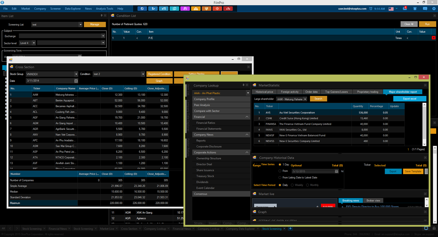Delete the P/E condition with red X
438x237 pixels.
point(433,38)
